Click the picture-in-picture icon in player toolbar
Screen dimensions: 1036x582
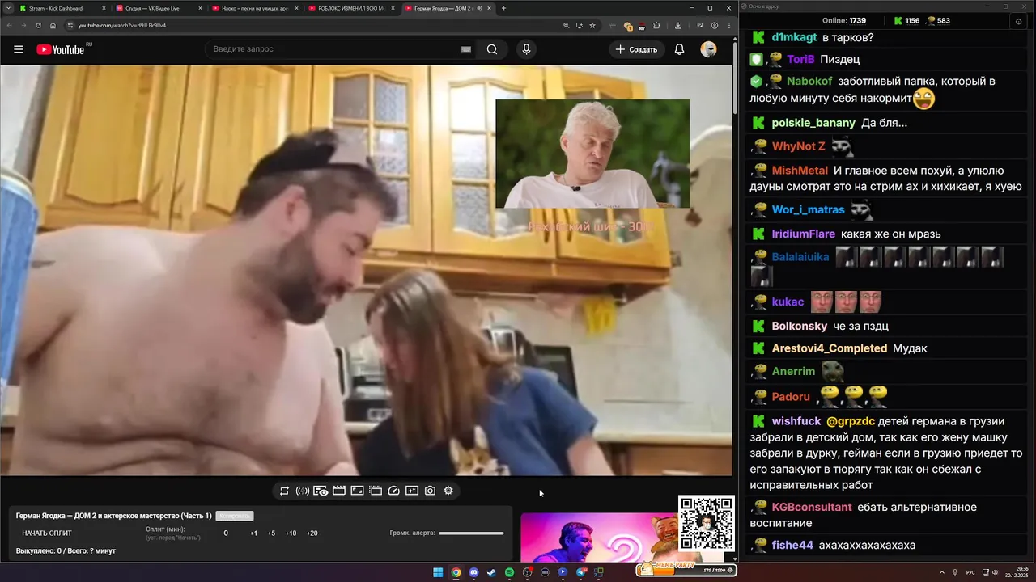[x=357, y=491]
